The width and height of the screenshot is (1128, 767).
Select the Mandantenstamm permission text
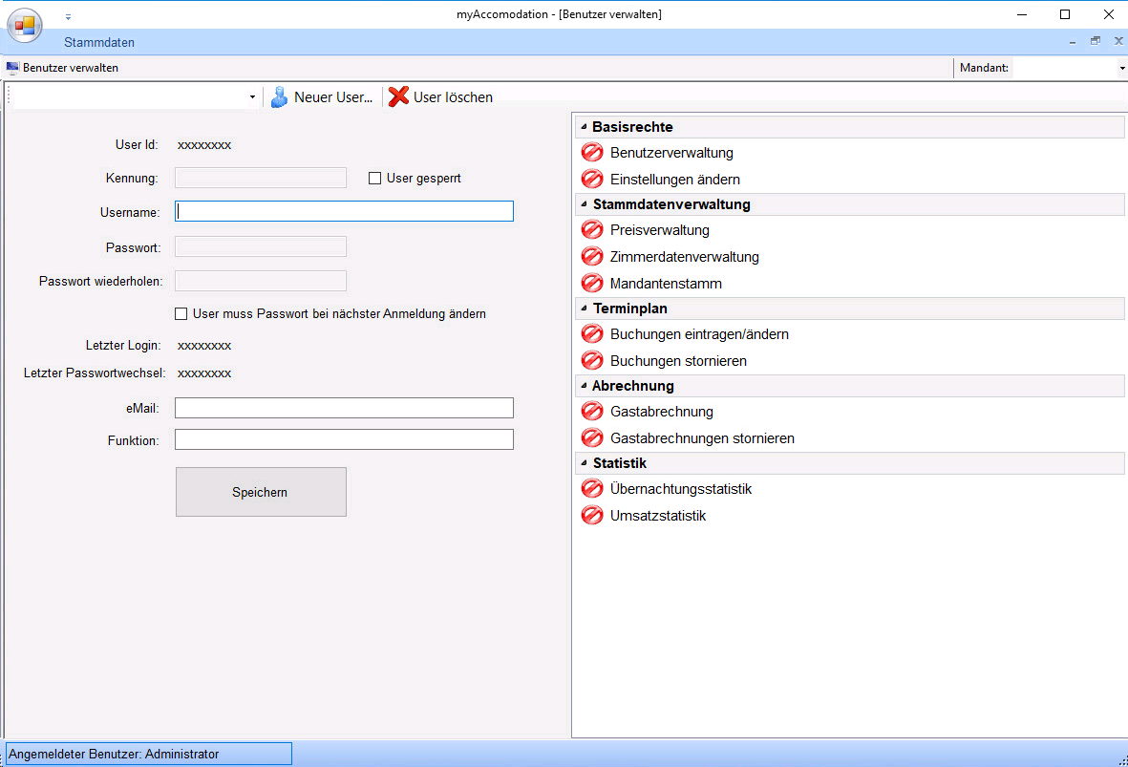[666, 284]
